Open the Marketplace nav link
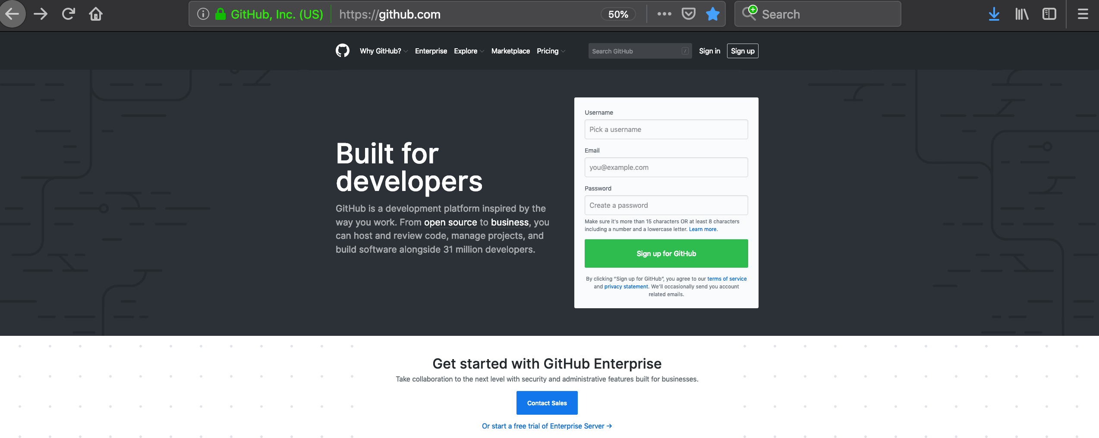 click(x=510, y=51)
